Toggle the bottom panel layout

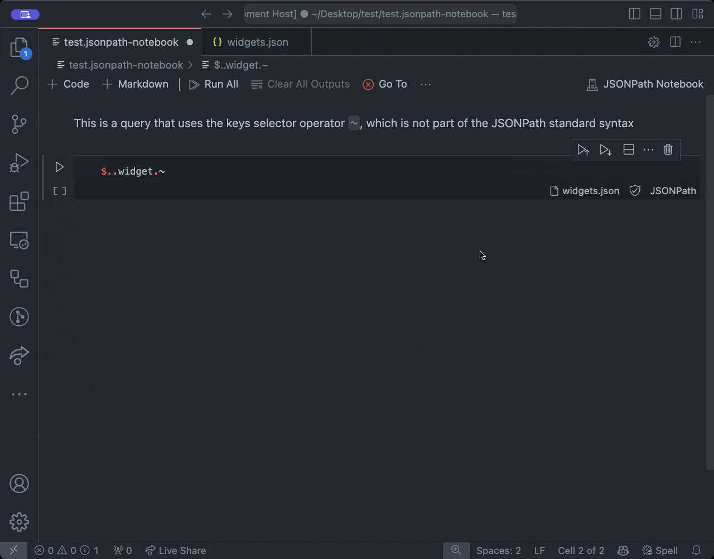click(655, 14)
